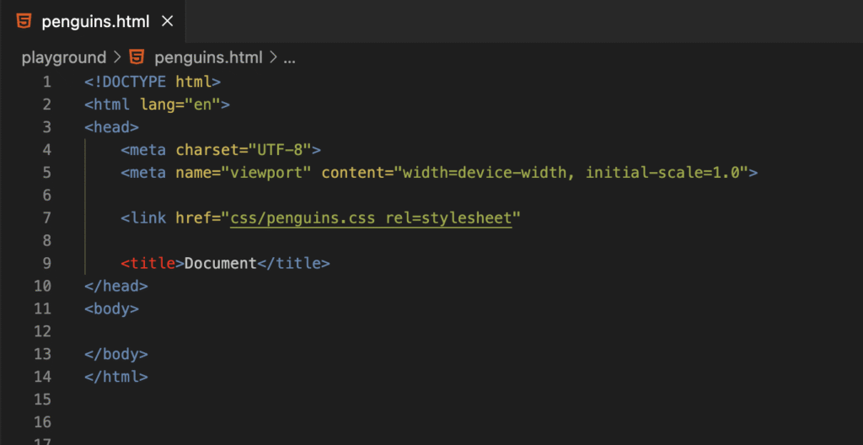Expand the chevron after penguins.html breadcrumb
Image resolution: width=863 pixels, height=445 pixels.
(x=273, y=58)
